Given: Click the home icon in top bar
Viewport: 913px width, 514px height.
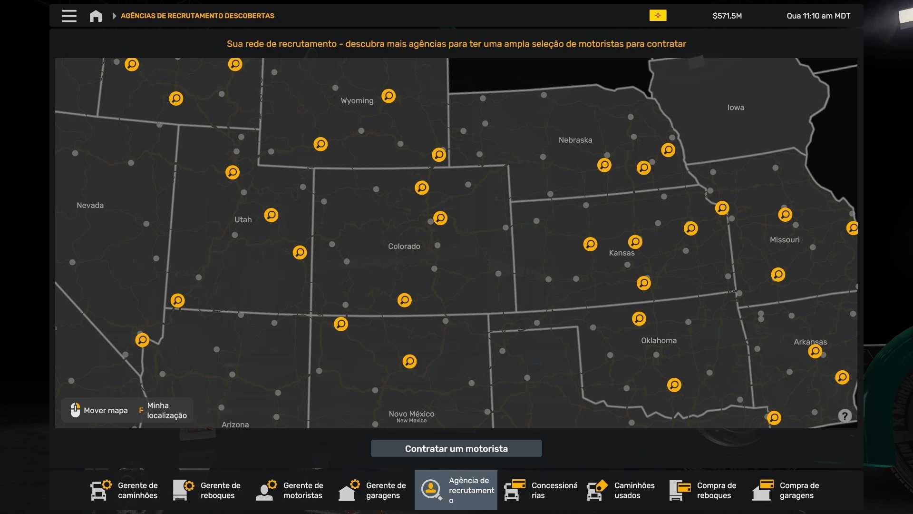Looking at the screenshot, I should pos(96,16).
